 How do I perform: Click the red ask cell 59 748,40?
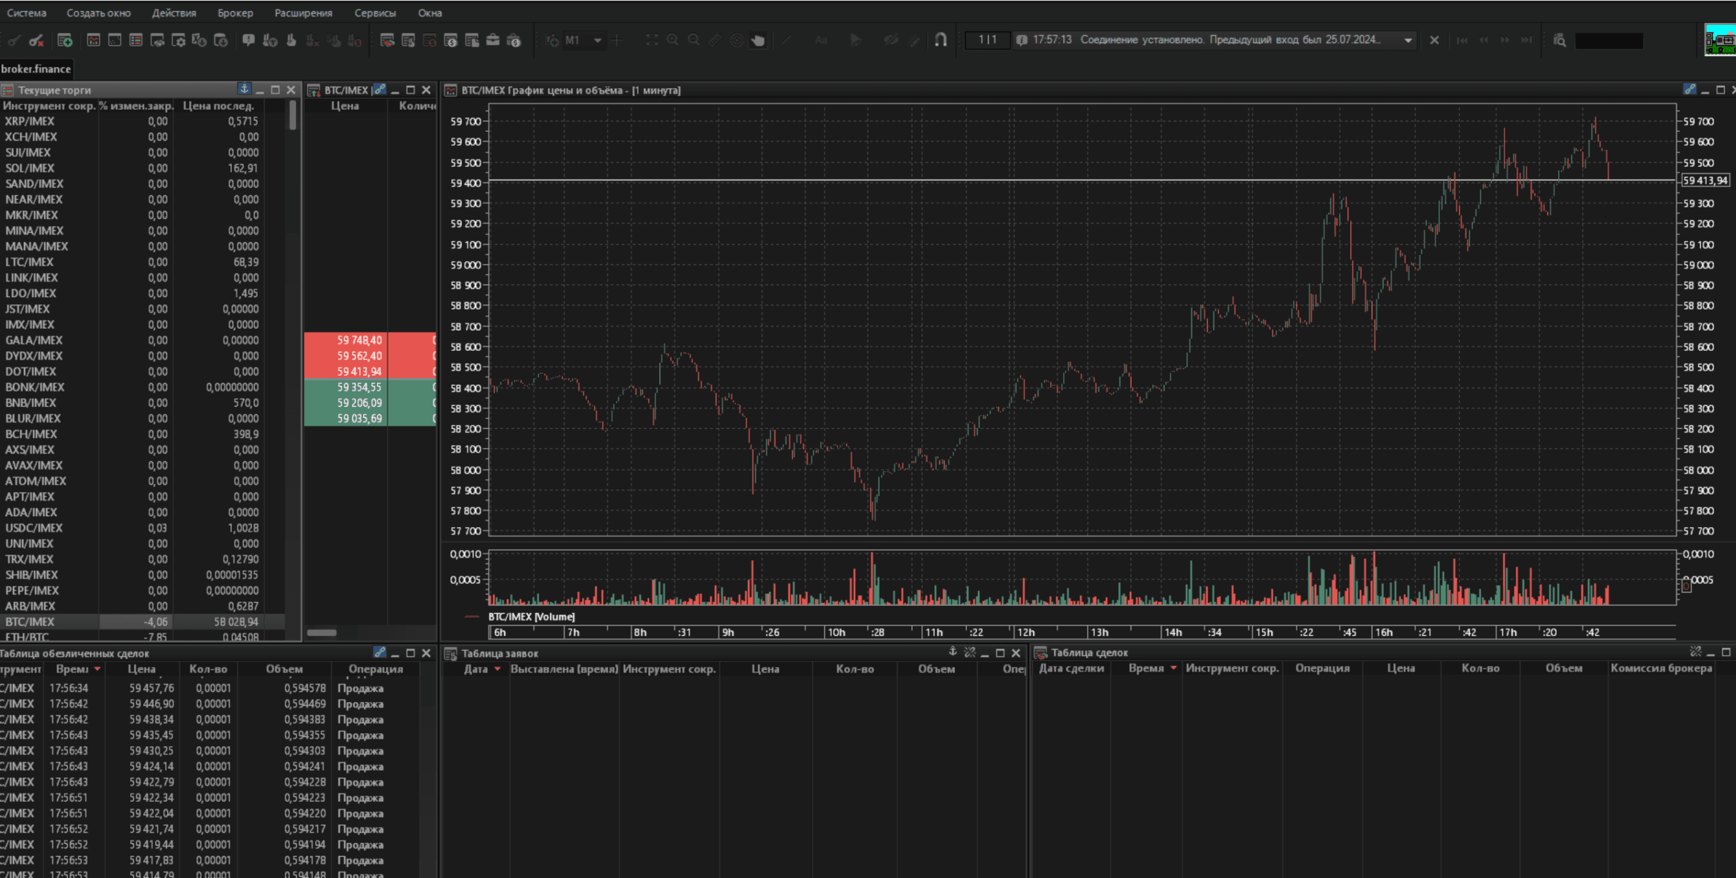[346, 340]
